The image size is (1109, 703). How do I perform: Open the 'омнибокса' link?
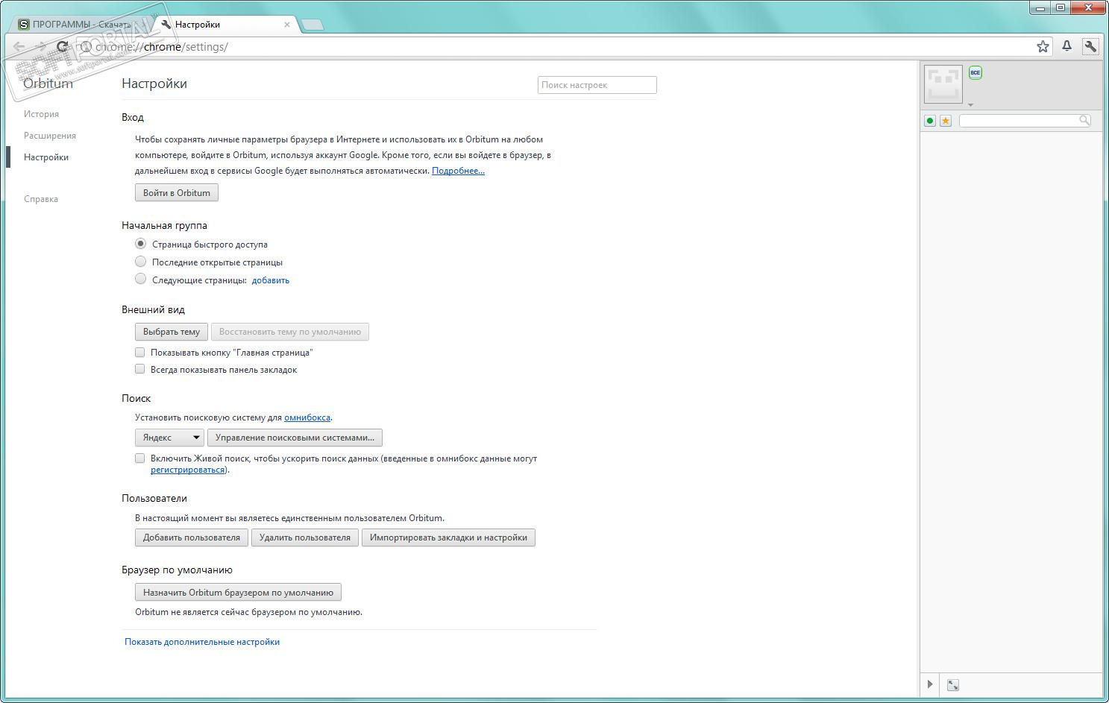(x=307, y=417)
